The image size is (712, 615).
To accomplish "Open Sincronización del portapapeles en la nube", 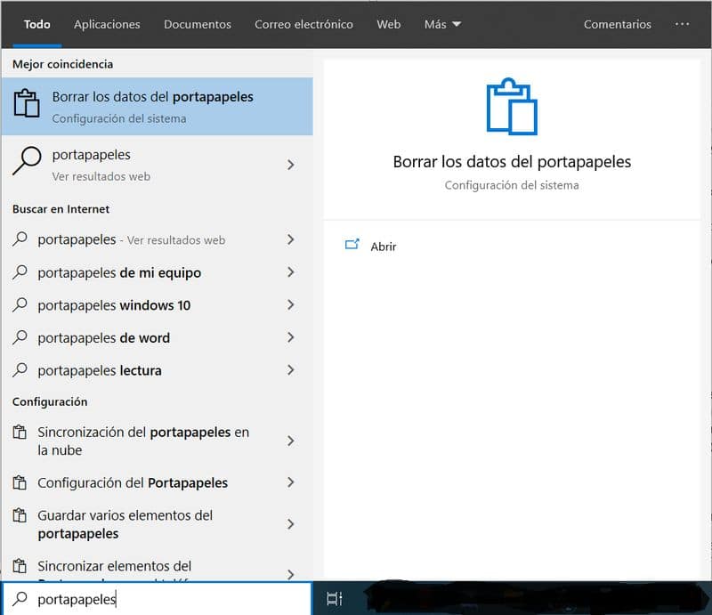I will pos(158,441).
